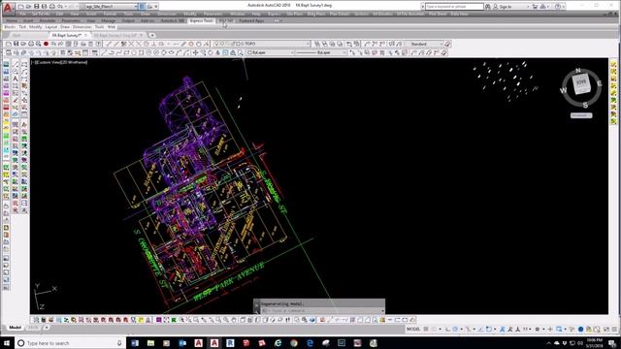The height and width of the screenshot is (349, 621).
Task: Open Chrome from the Windows taskbar
Action: 293,343
